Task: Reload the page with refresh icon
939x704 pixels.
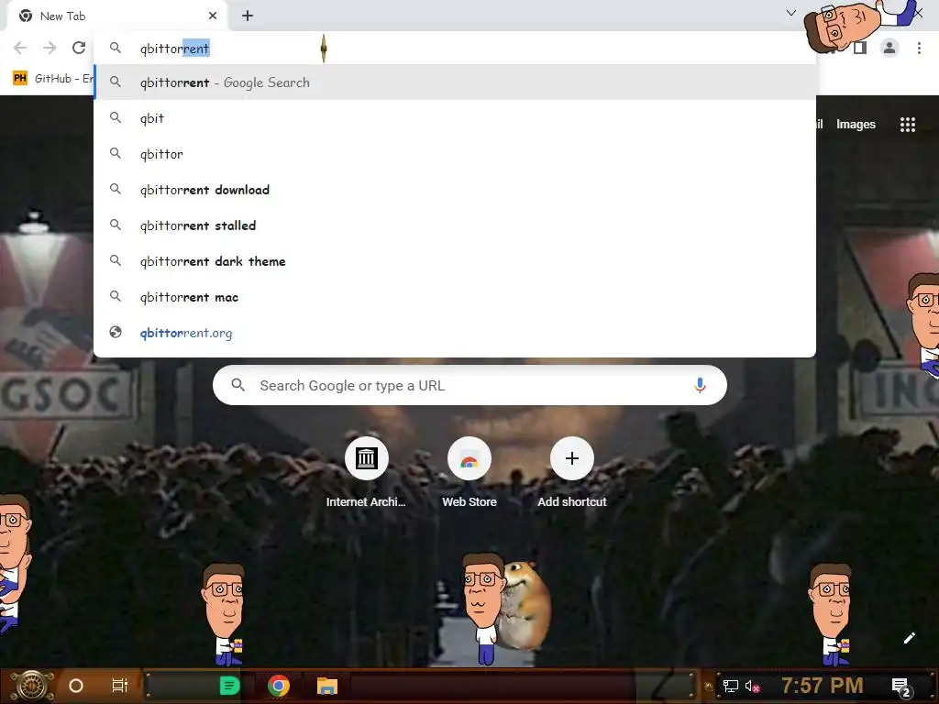Action: (x=79, y=48)
